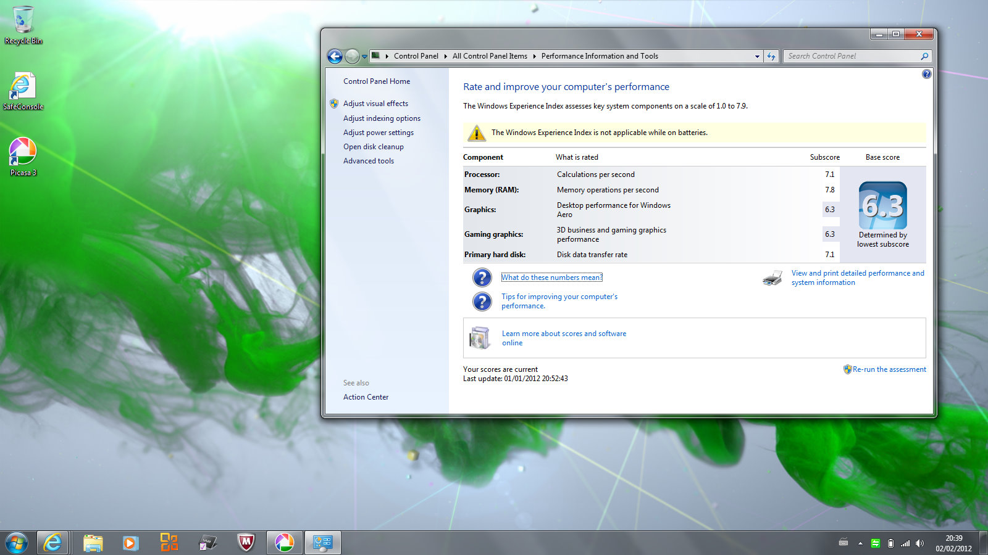Expand arrow after Control Panel breadcrumb
This screenshot has width=988, height=555.
[x=445, y=56]
